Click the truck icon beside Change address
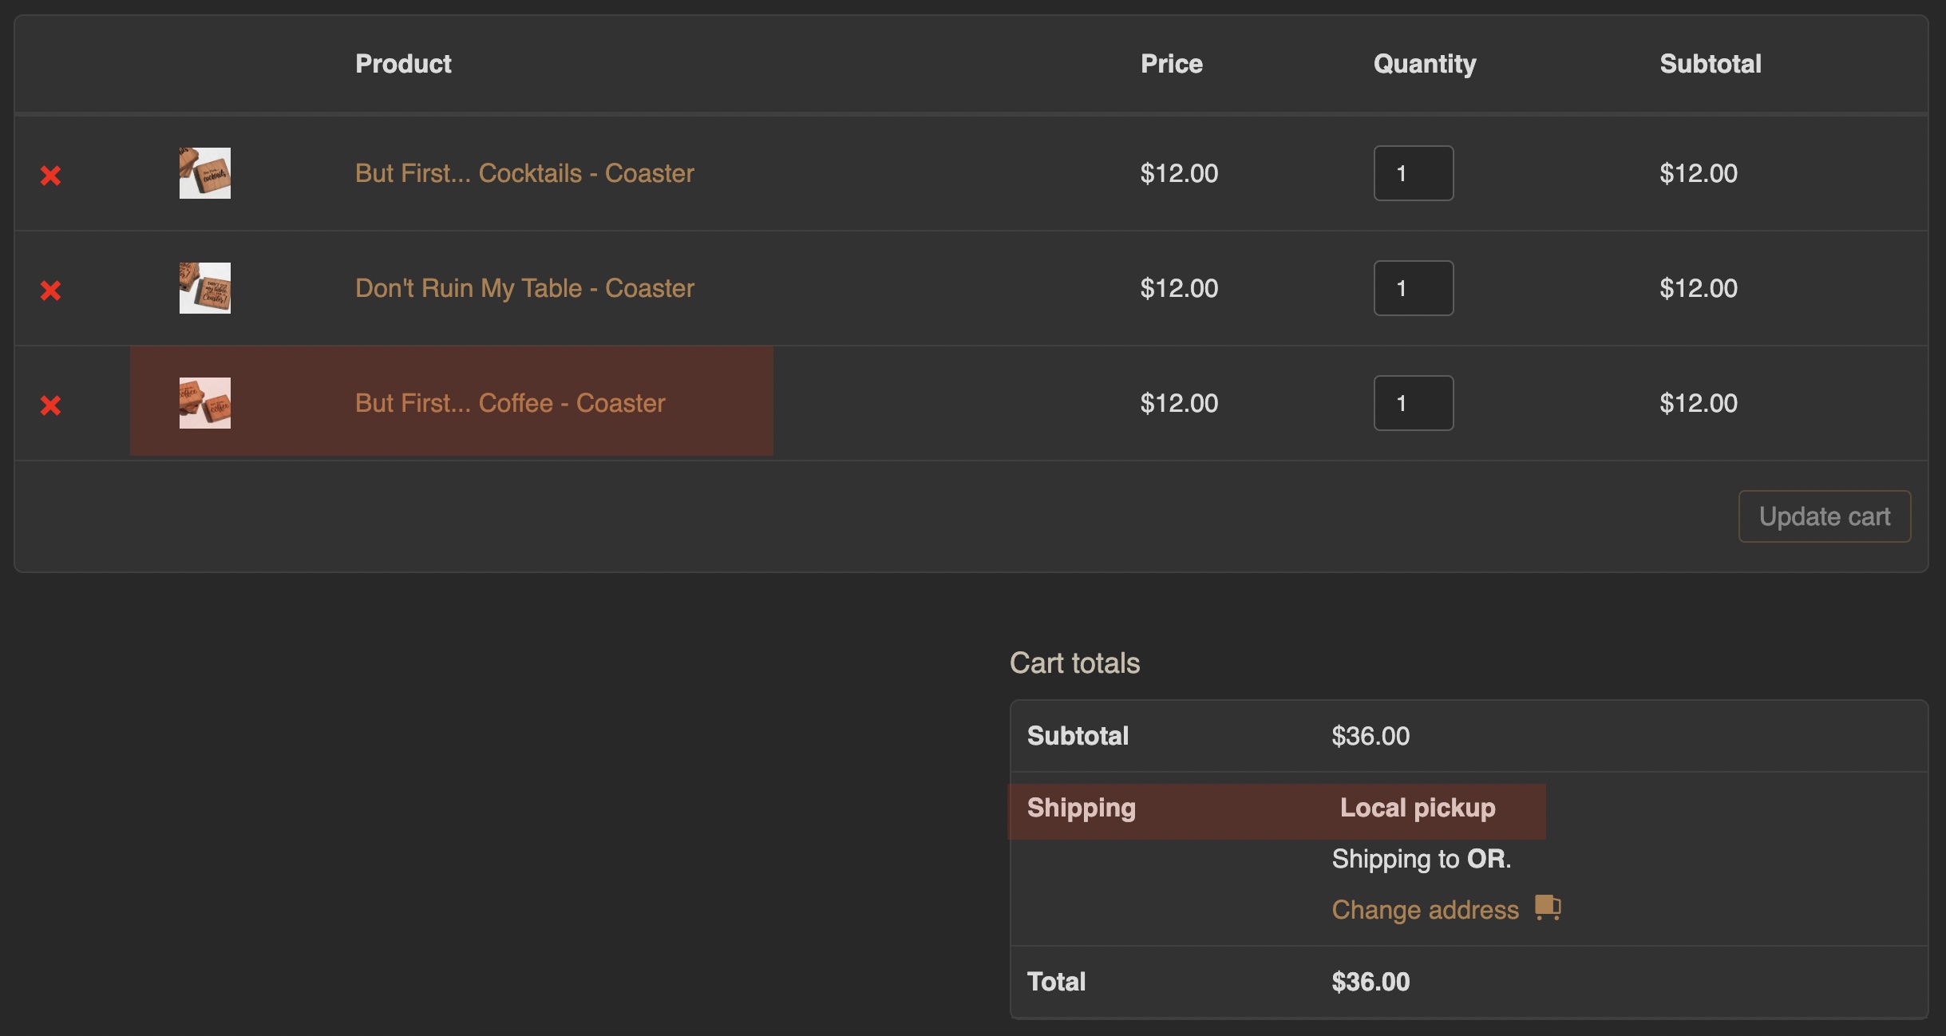This screenshot has height=1036, width=1946. pyautogui.click(x=1548, y=908)
